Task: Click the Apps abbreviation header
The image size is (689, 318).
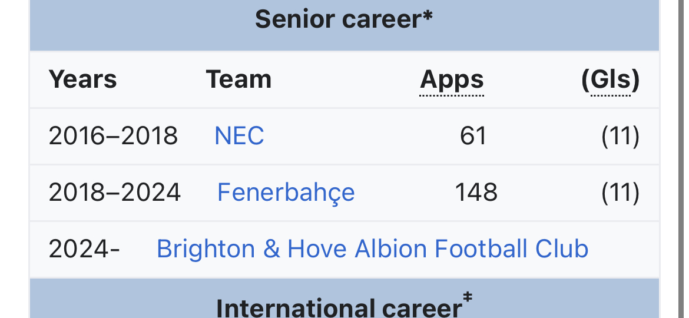Action: click(452, 80)
